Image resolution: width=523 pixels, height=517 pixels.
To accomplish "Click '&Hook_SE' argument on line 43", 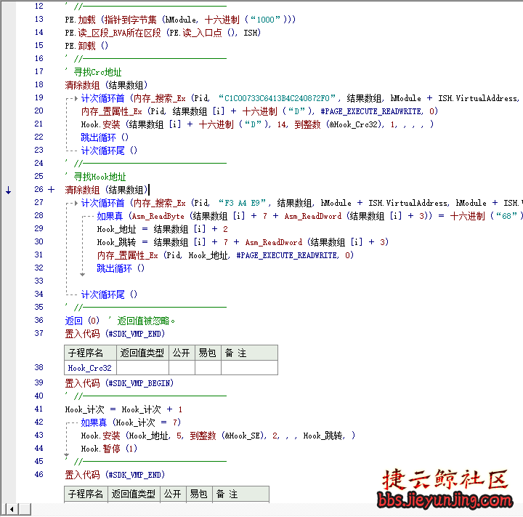I will (244, 436).
